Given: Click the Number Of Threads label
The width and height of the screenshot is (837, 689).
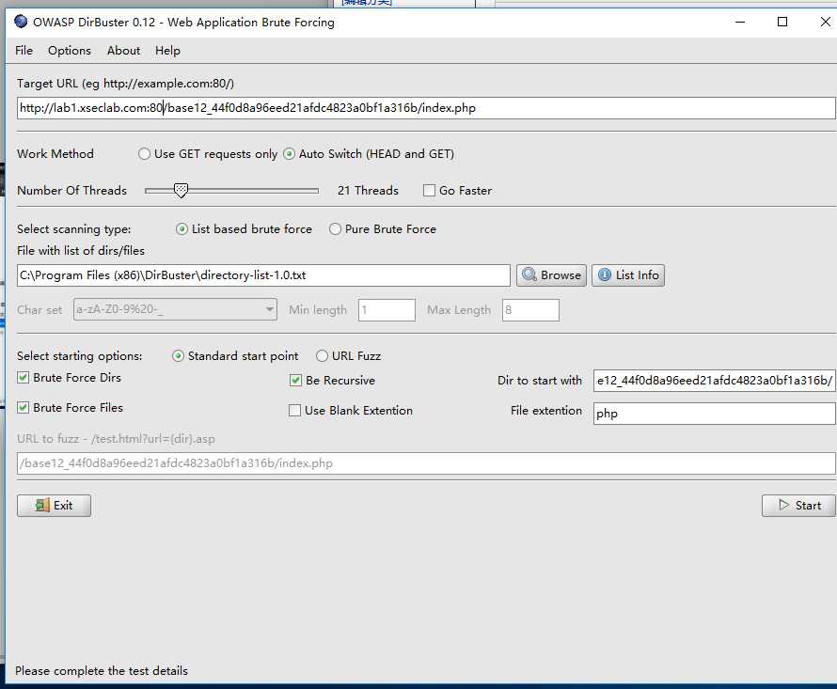Looking at the screenshot, I should coord(72,191).
